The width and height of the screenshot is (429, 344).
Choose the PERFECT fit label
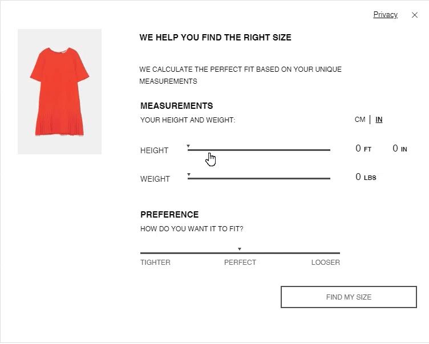click(x=240, y=263)
